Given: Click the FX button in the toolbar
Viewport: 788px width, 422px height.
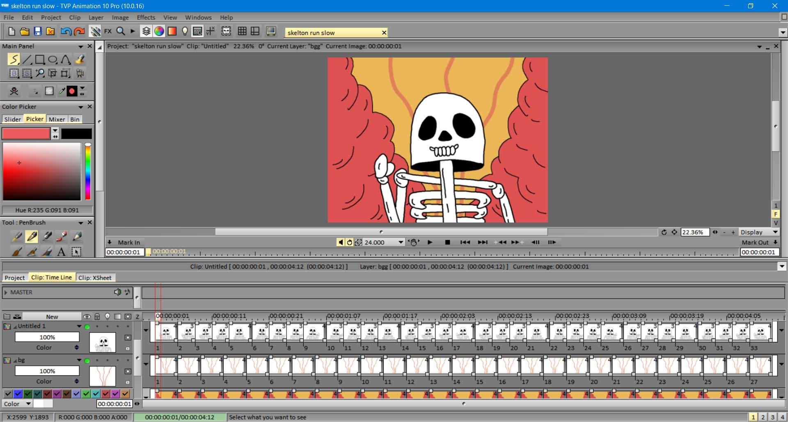Looking at the screenshot, I should click(108, 31).
